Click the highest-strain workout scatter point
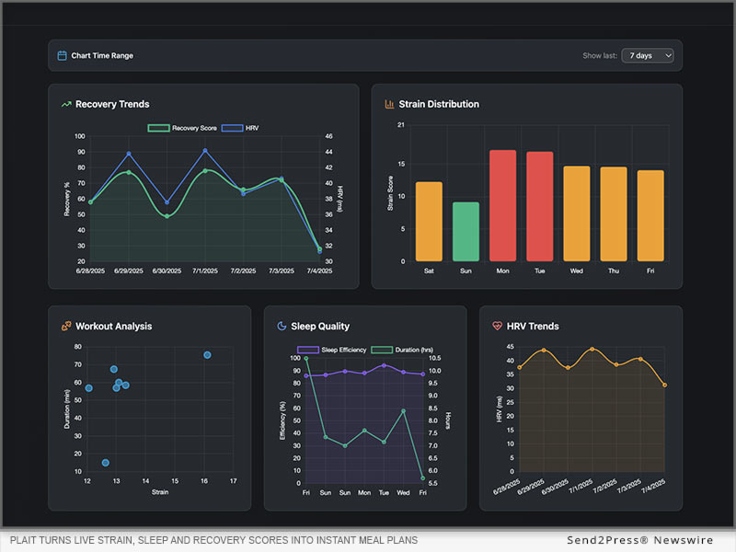736x552 pixels. point(207,355)
